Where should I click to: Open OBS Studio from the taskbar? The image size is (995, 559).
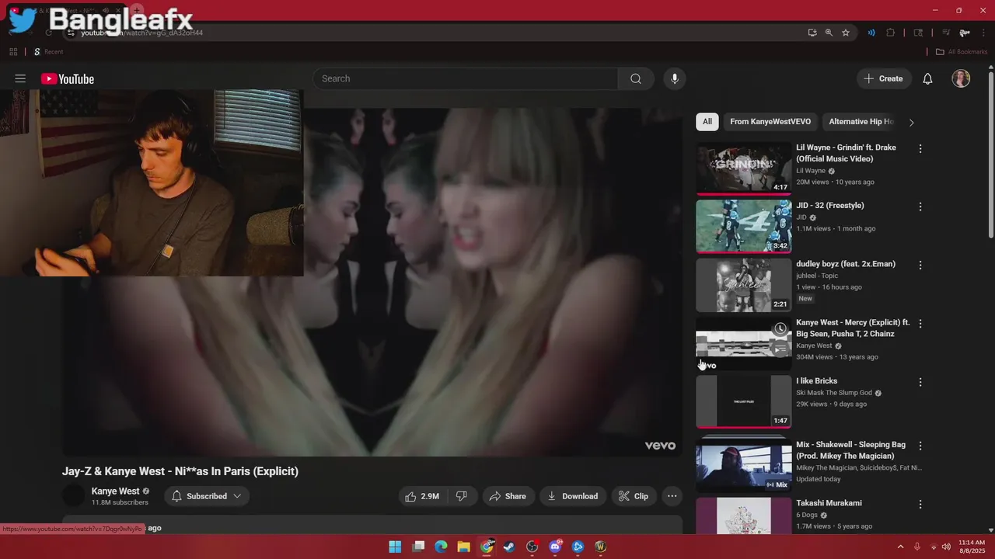[x=532, y=547]
